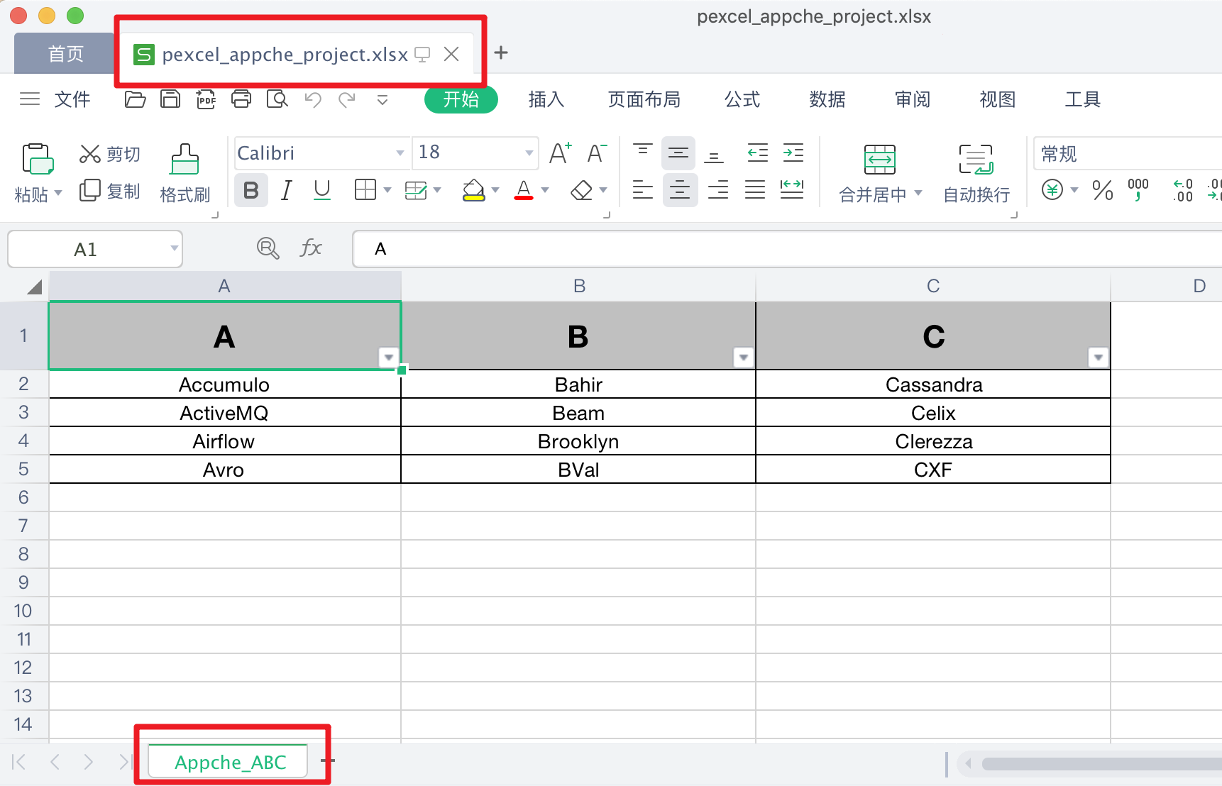Viewport: 1222px width, 786px height.
Task: Click the eraser clear icon
Action: pyautogui.click(x=582, y=190)
